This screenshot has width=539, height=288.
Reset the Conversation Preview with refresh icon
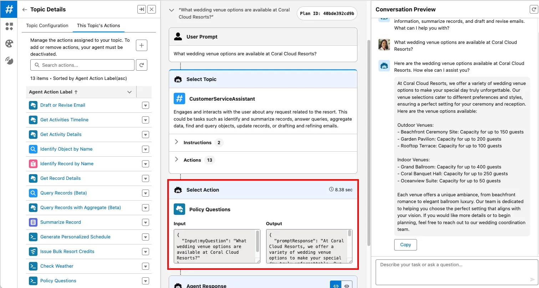534,10
